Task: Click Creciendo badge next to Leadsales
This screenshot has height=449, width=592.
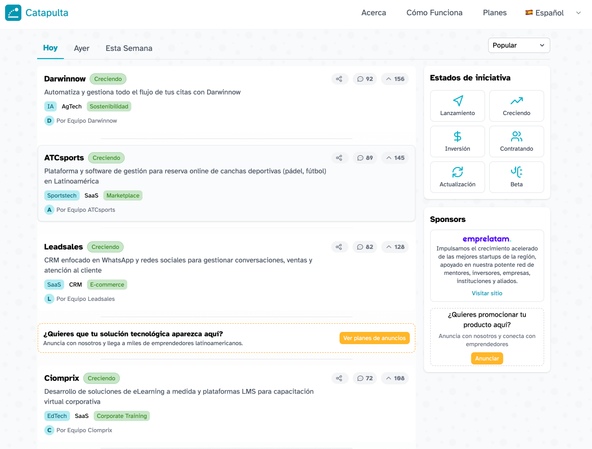Action: point(105,247)
